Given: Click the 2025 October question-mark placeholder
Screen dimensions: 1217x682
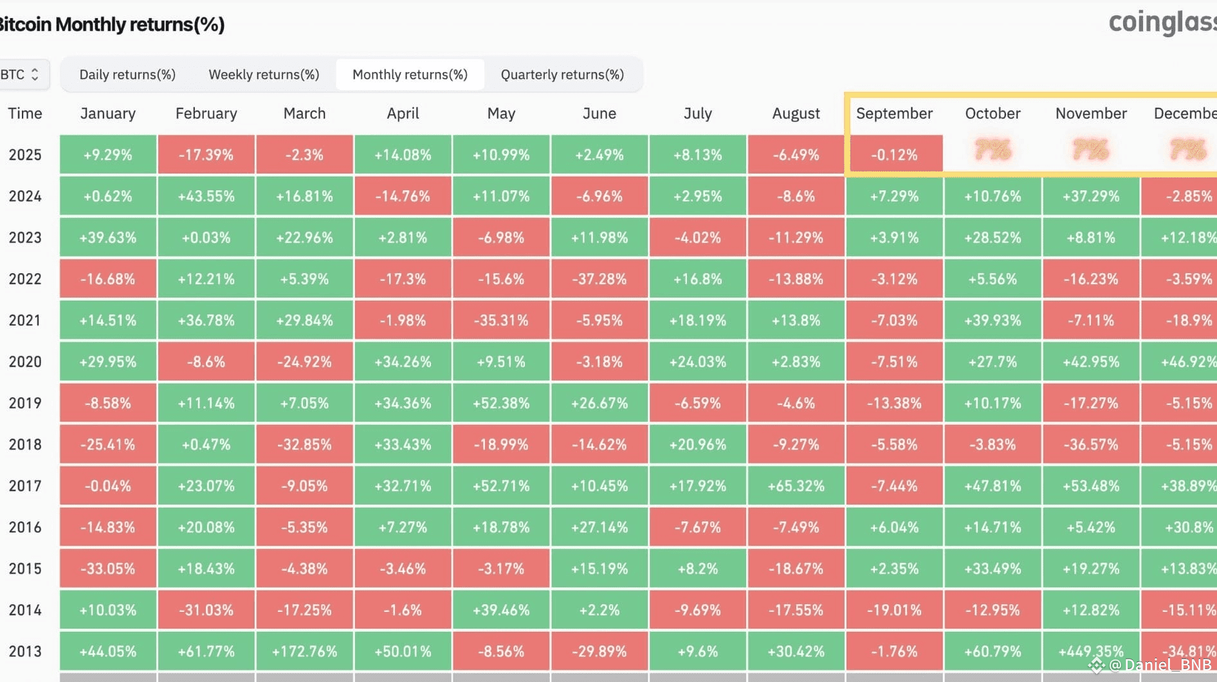Looking at the screenshot, I should coord(993,150).
